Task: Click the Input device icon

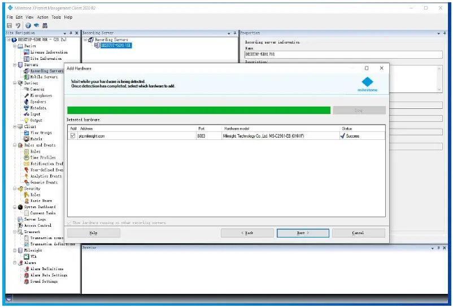Action: tap(27, 114)
